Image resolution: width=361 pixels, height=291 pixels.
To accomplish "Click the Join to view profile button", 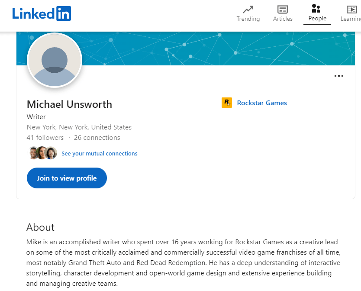I will [x=67, y=178].
